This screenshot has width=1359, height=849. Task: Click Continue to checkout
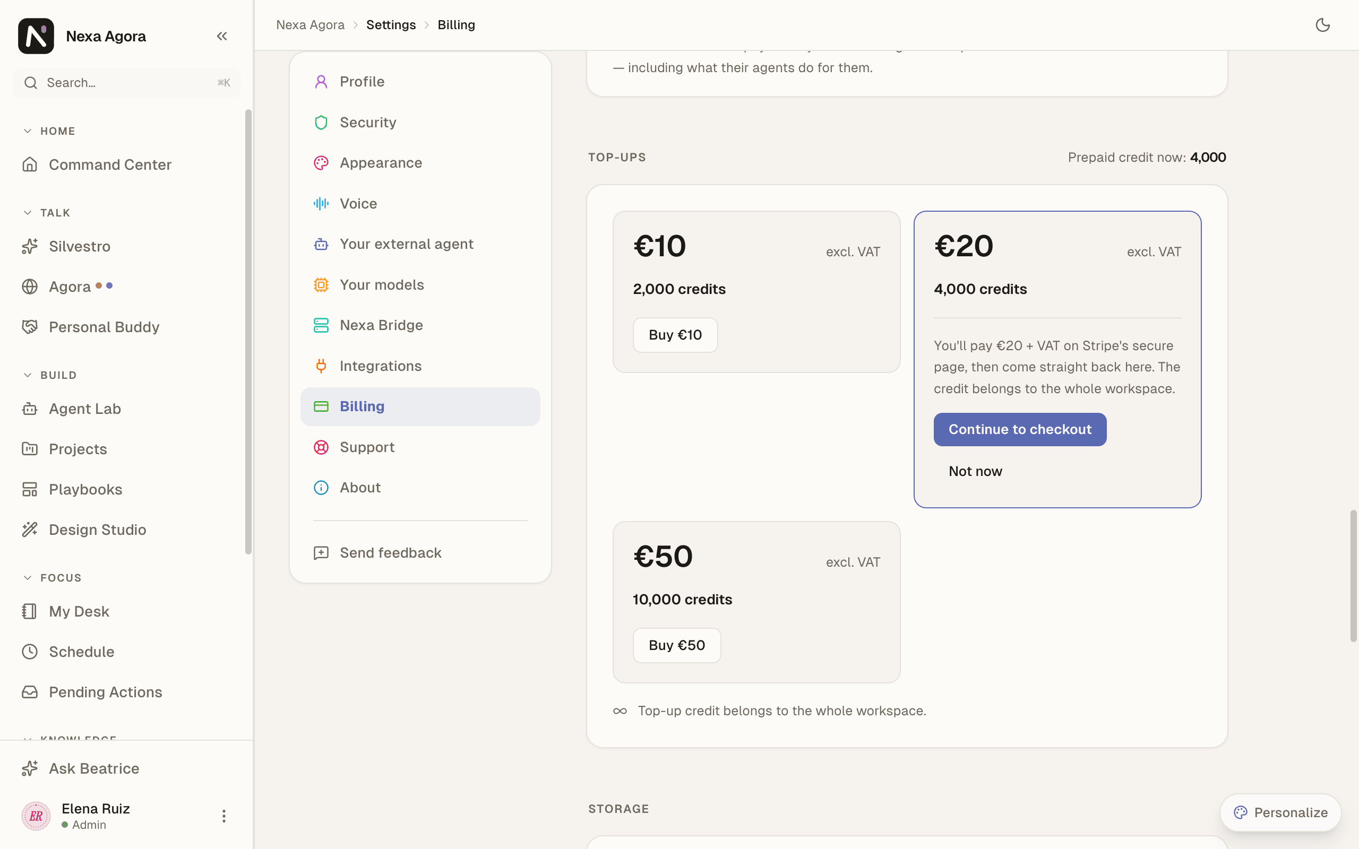click(1020, 430)
